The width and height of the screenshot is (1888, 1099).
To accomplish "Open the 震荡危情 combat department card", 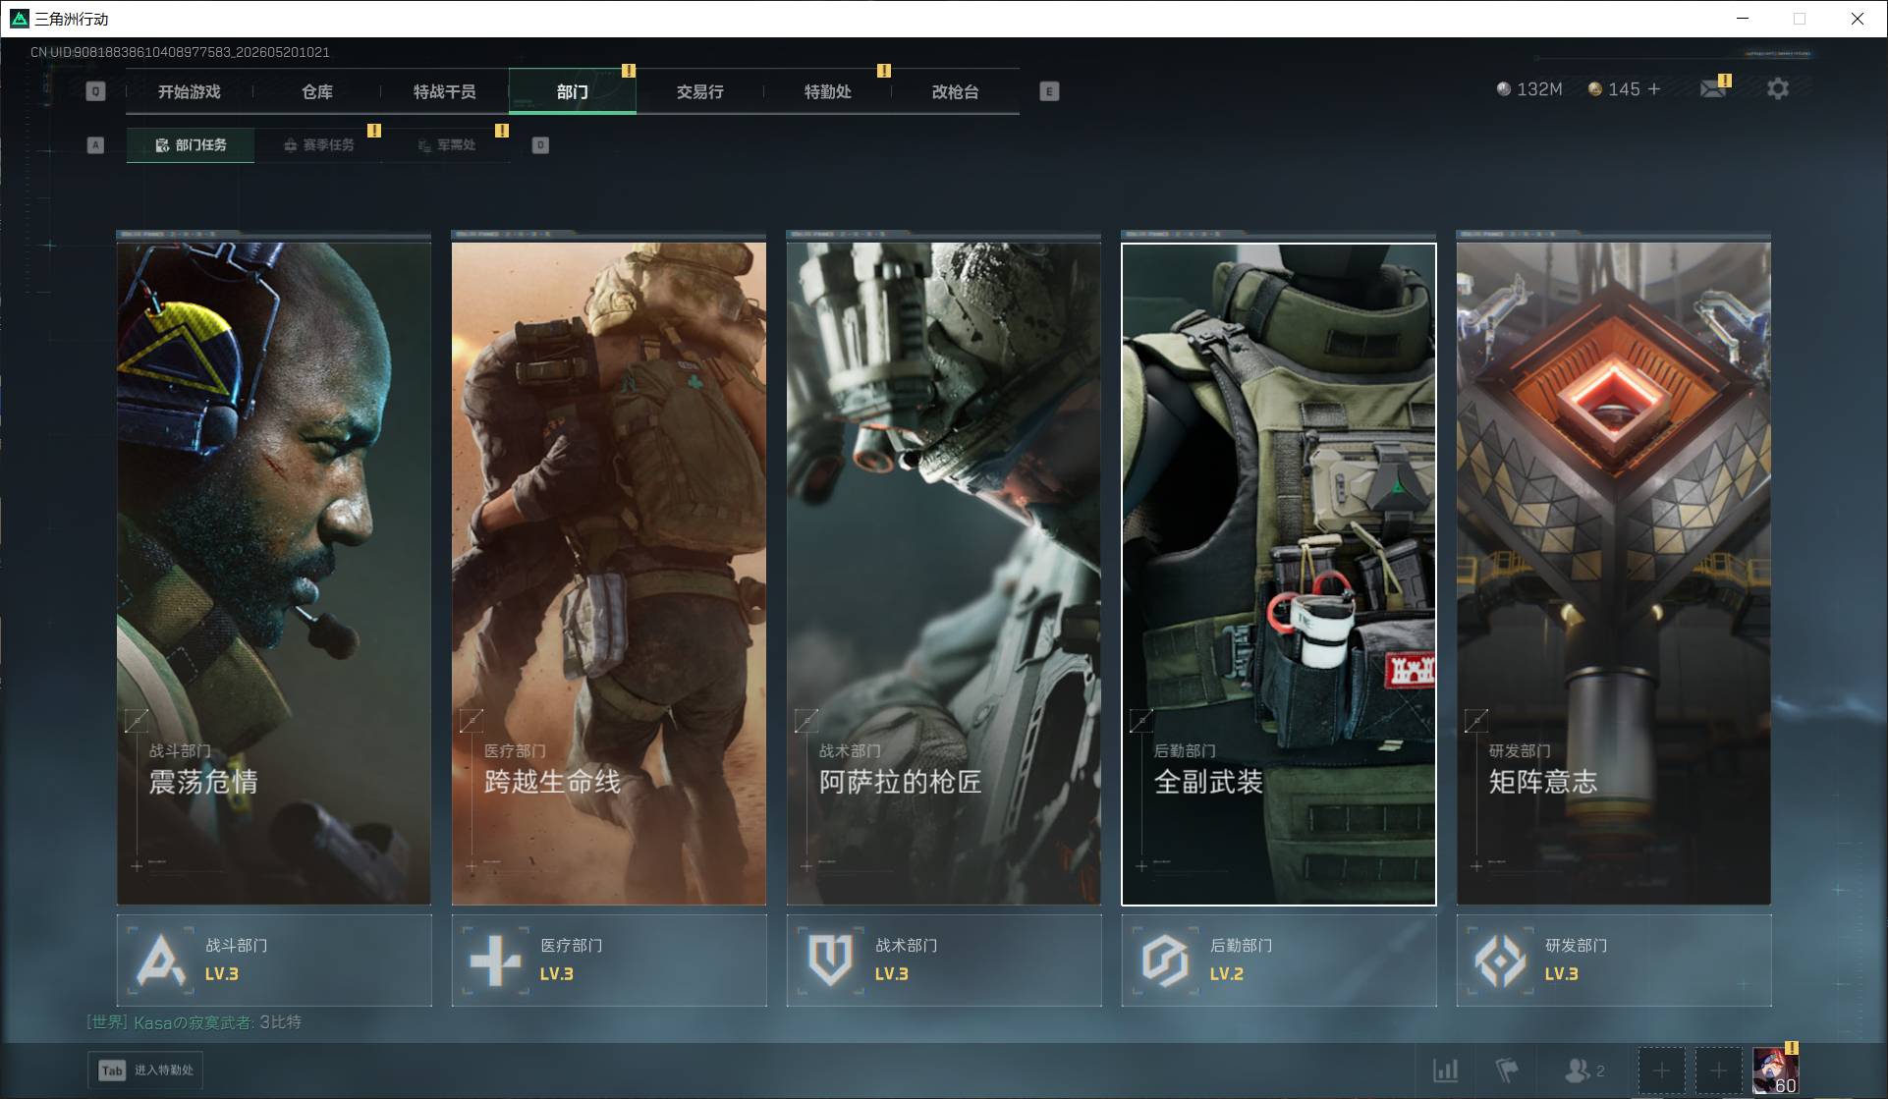I will (274, 574).
